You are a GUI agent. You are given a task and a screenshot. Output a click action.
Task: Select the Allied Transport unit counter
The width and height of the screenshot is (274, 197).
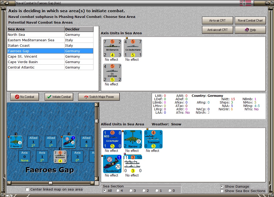(x=153, y=139)
